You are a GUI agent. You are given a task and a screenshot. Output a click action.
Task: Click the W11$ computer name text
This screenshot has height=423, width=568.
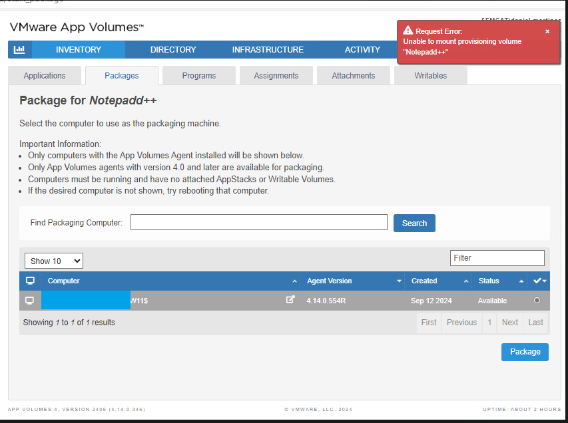coord(139,301)
